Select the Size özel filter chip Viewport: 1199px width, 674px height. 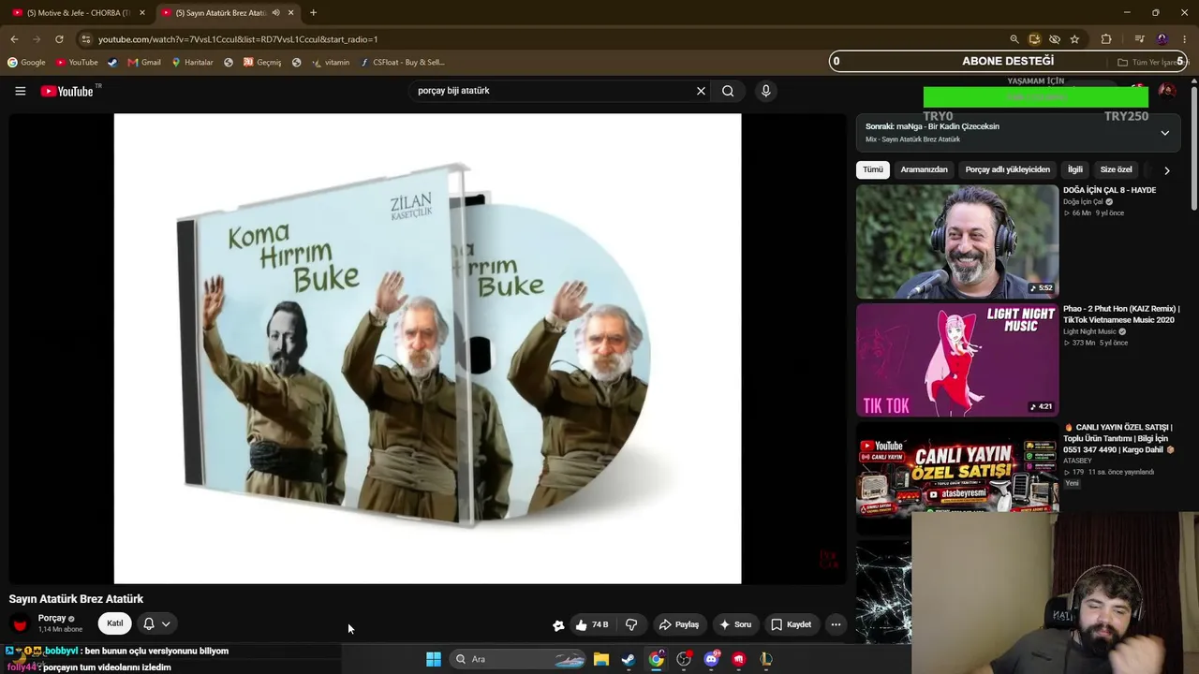1116,169
